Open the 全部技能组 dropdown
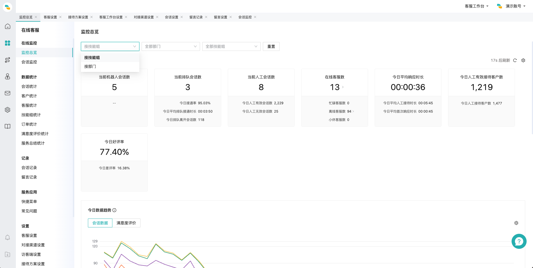The height and width of the screenshot is (268, 533). pyautogui.click(x=231, y=46)
